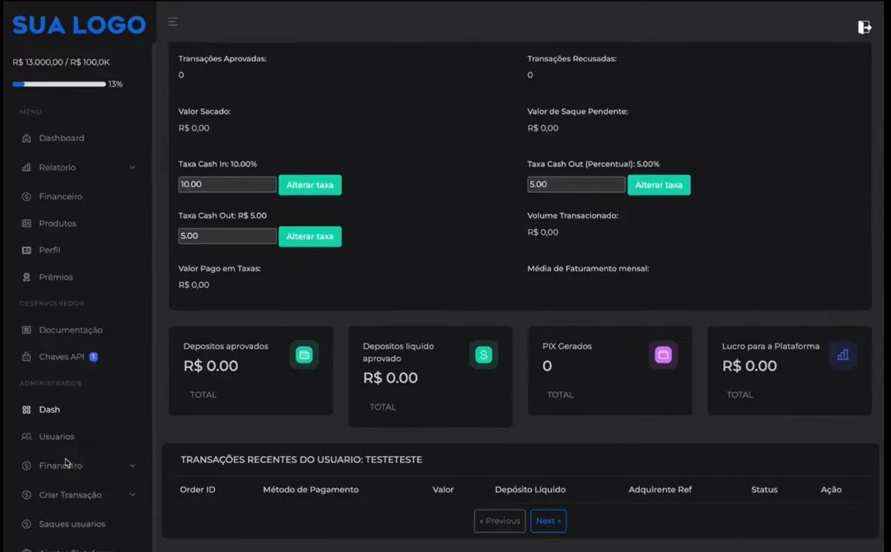Open Dashboard via its home icon

[x=26, y=138]
